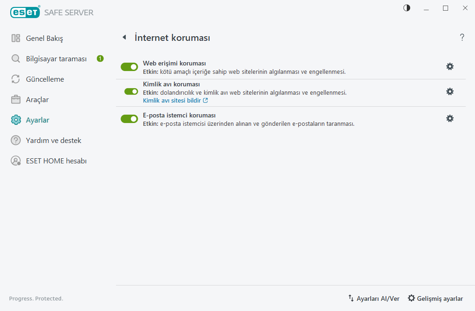Click Ayarları Al/Ver button
Viewport: 475px width, 311px height.
pyautogui.click(x=374, y=298)
